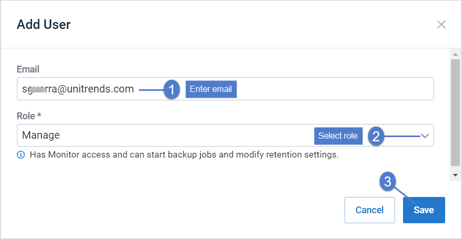Click the Manage value in Role field
Viewport: 462px width, 239px height.
tap(41, 135)
